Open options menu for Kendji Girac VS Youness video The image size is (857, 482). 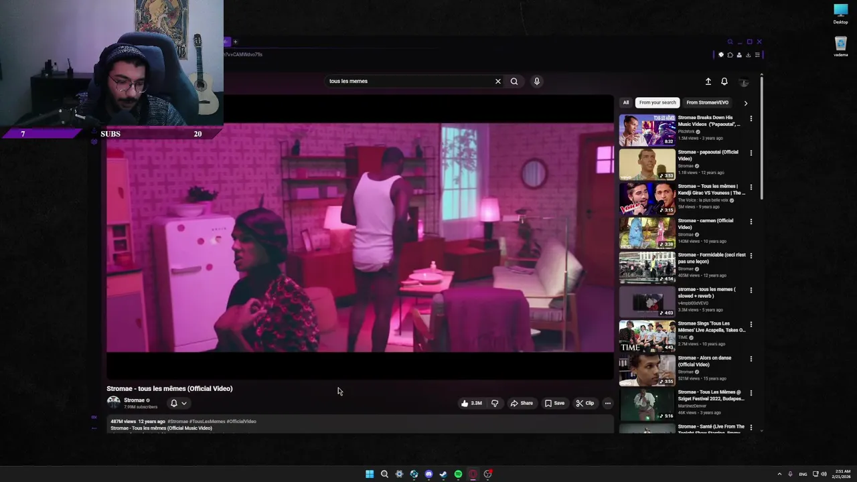(x=751, y=187)
